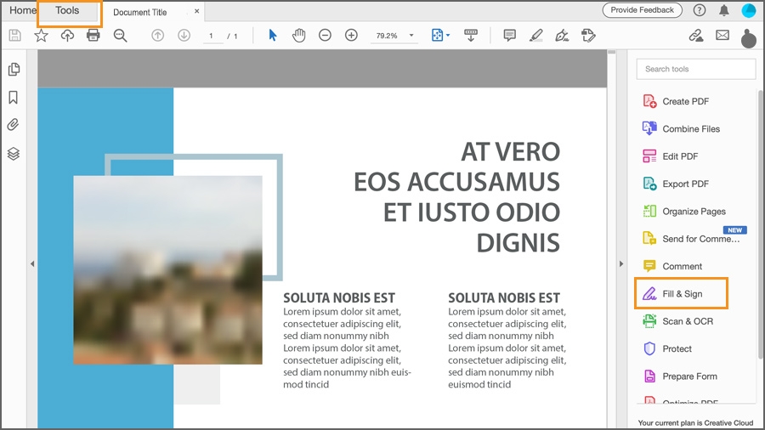
Task: Switch to the Tools tab
Action: pyautogui.click(x=67, y=10)
